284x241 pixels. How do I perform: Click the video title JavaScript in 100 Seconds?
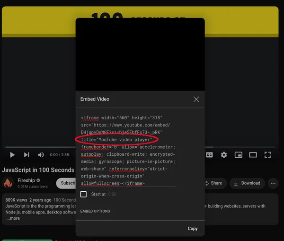coord(38,170)
